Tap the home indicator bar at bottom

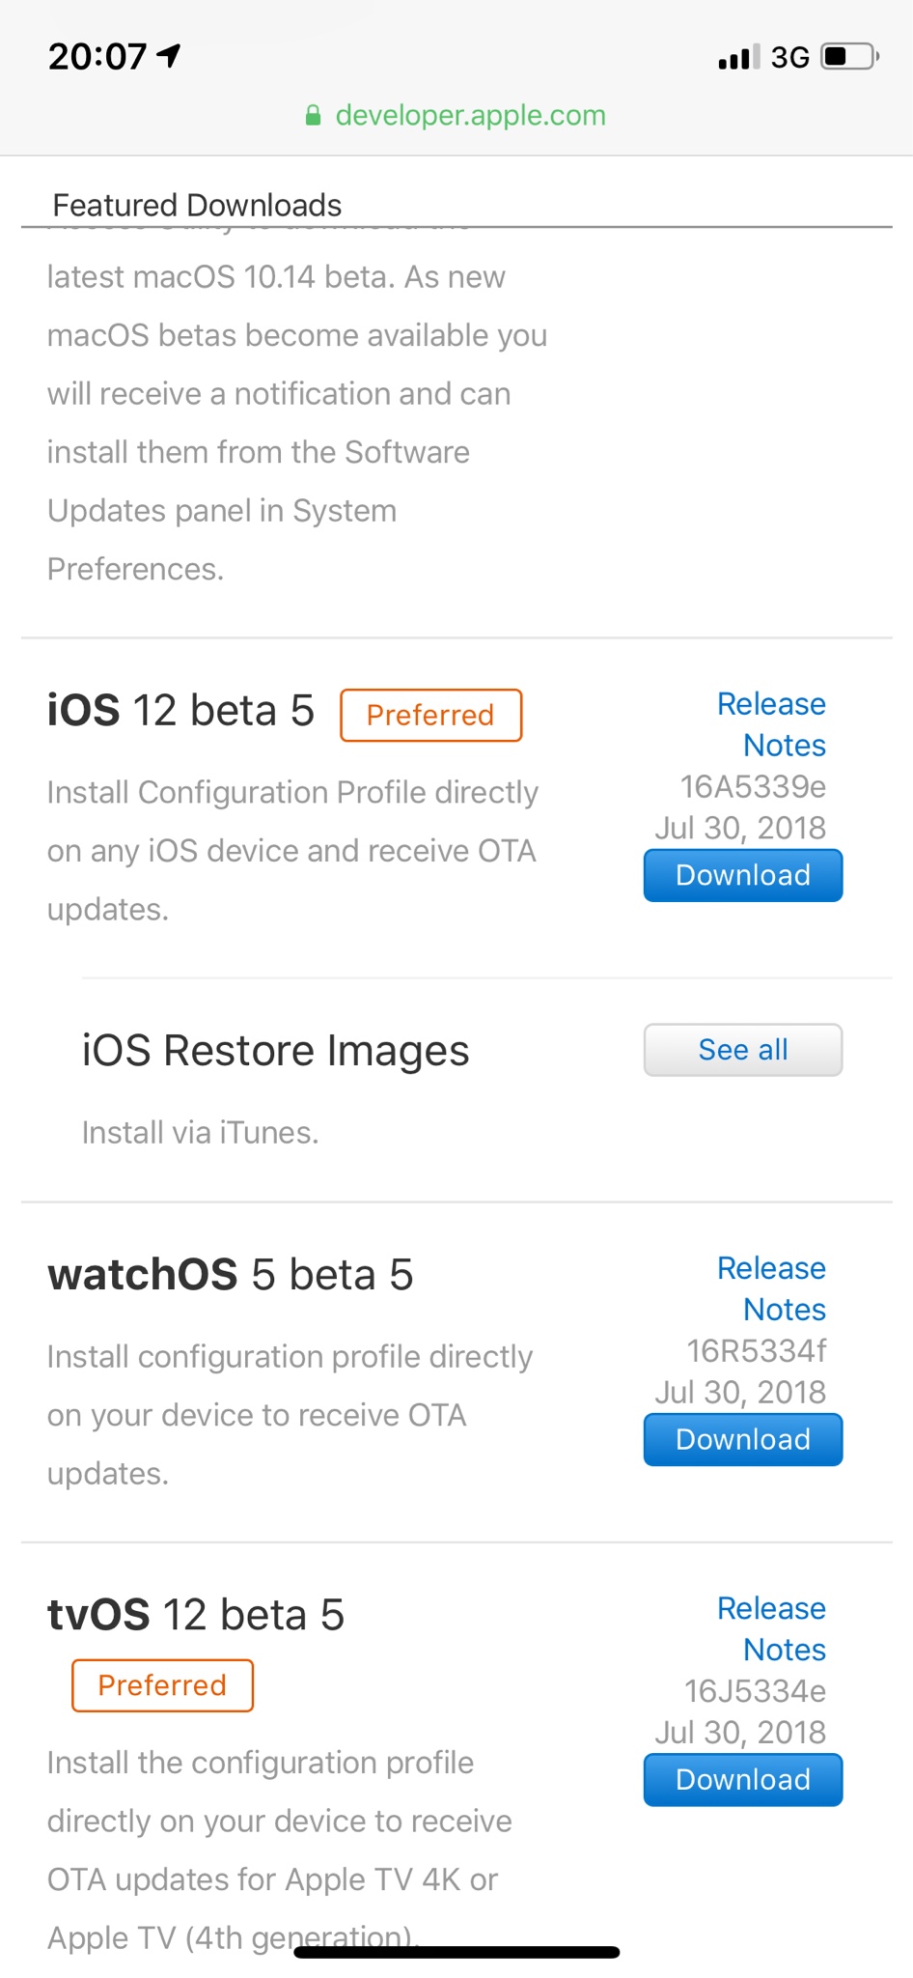click(x=456, y=1952)
